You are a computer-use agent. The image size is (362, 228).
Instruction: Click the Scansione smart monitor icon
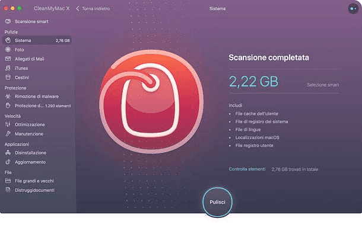[8, 21]
